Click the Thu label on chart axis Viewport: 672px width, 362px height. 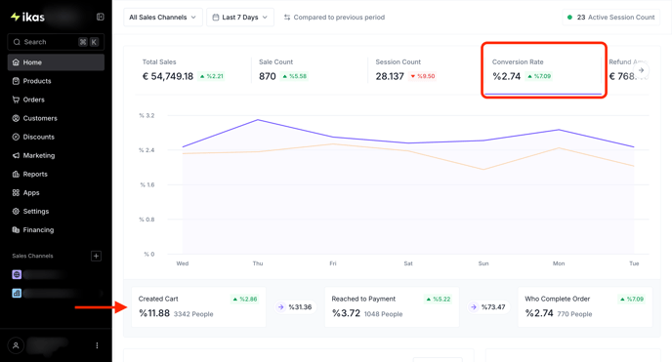[x=258, y=263]
